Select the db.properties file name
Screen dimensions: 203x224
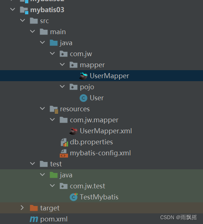coord(92,142)
